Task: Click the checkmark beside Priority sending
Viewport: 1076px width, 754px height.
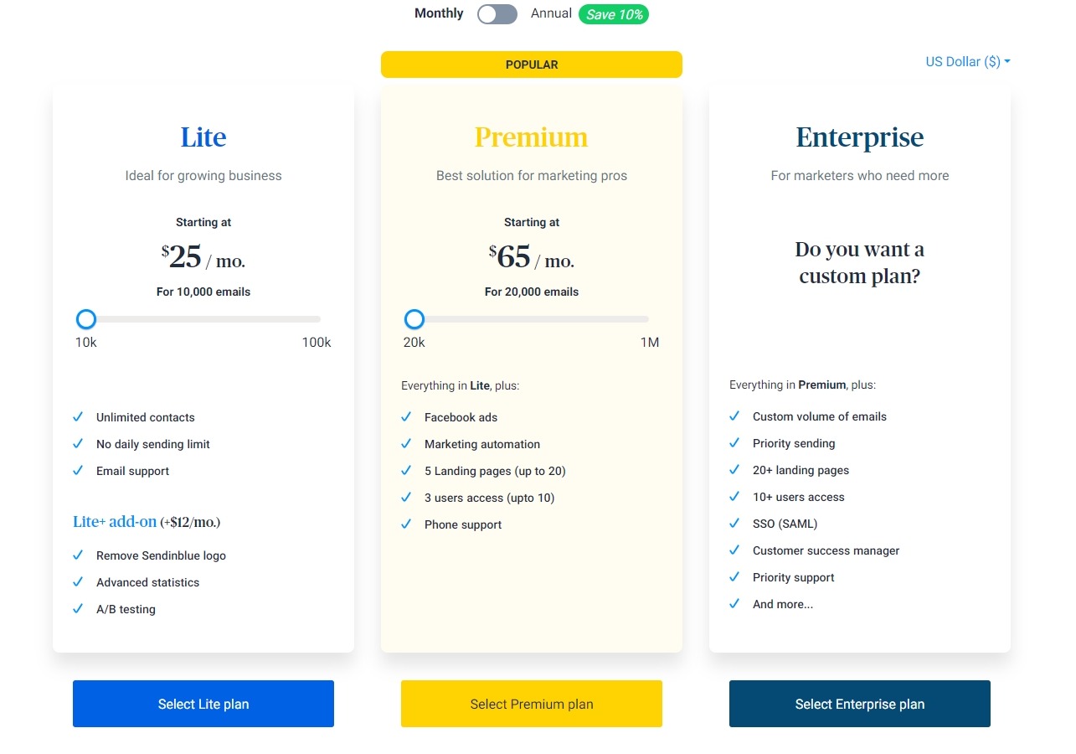Action: 734,442
